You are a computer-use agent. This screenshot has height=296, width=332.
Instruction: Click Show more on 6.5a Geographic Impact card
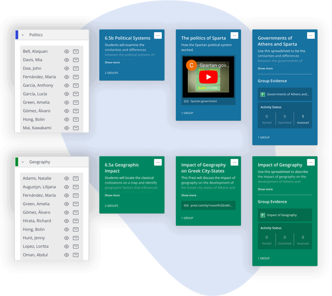[112, 196]
